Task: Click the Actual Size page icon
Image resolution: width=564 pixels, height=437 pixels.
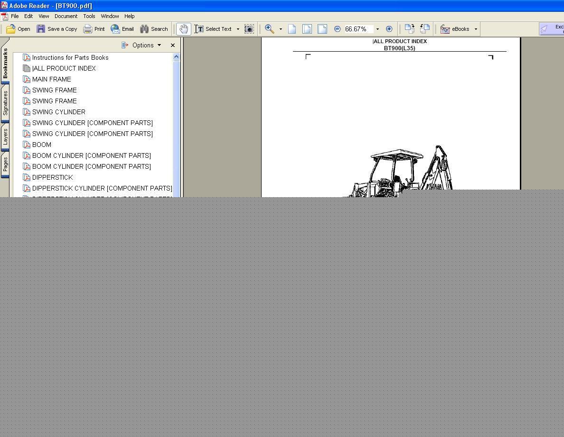Action: click(292, 29)
